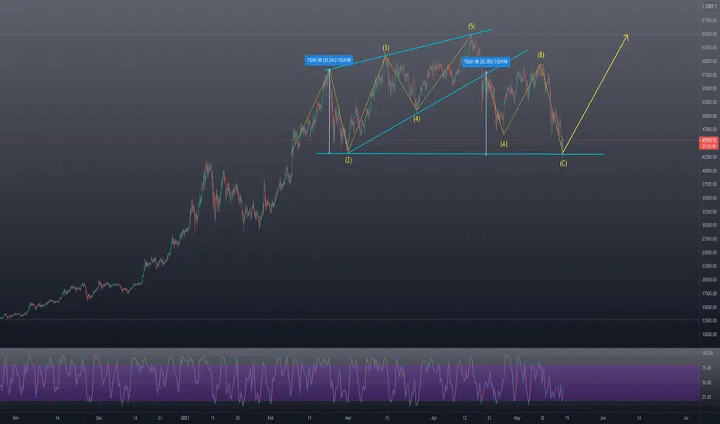Click the 12500.00 price axis label
720x424 pixels.
[709, 321]
